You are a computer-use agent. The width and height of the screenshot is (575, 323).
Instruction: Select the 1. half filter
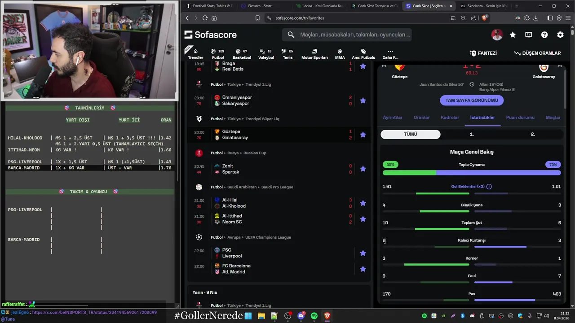[x=472, y=134]
